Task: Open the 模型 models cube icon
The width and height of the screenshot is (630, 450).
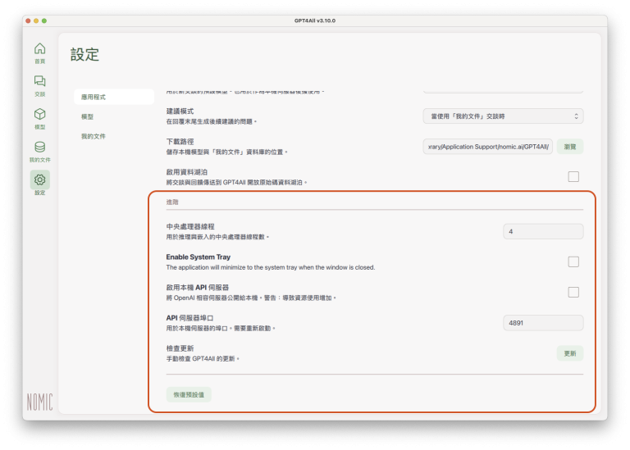Action: tap(39, 115)
